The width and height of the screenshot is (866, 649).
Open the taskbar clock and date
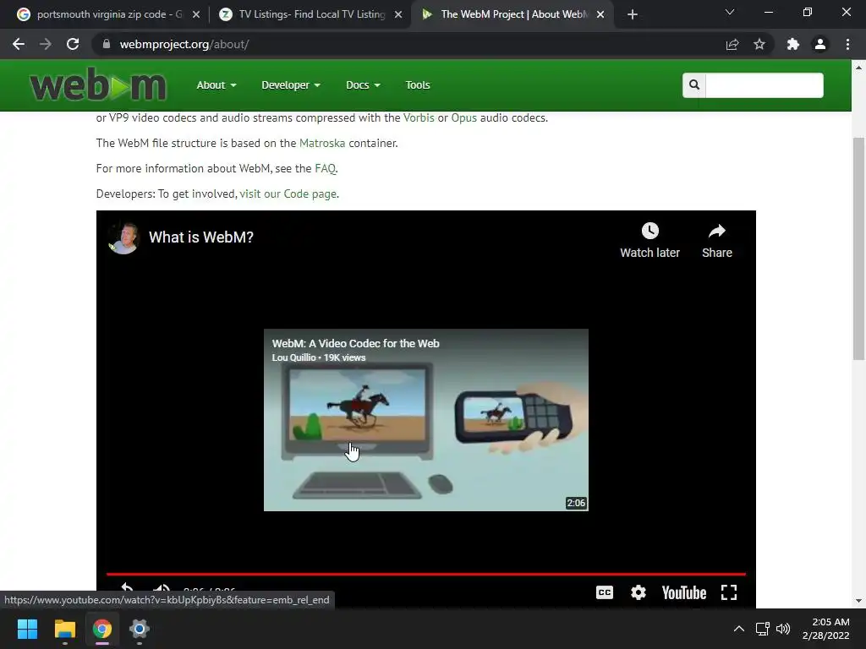coord(826,629)
